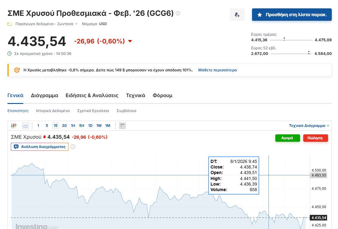The height and width of the screenshot is (229, 338).
Task: Click info icon beside Ανάλυση διαγράμματος
Action: click(x=73, y=147)
